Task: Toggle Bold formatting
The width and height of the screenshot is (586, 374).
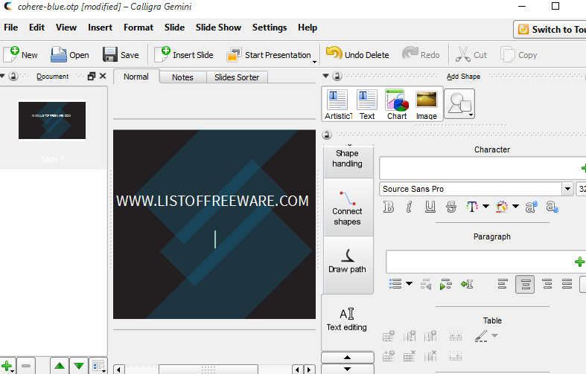Action: coord(389,207)
